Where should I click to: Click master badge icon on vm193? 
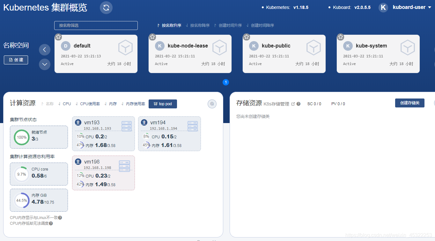pyautogui.click(x=78, y=122)
